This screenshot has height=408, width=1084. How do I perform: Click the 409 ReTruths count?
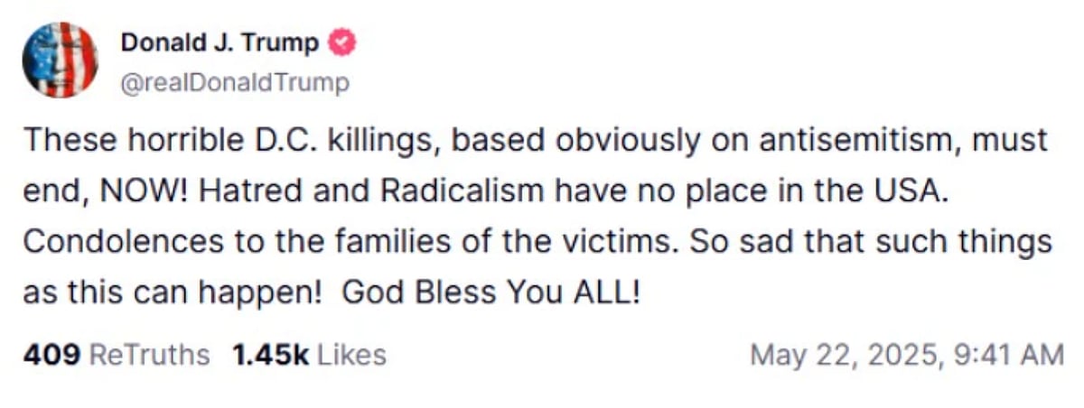coord(52,356)
